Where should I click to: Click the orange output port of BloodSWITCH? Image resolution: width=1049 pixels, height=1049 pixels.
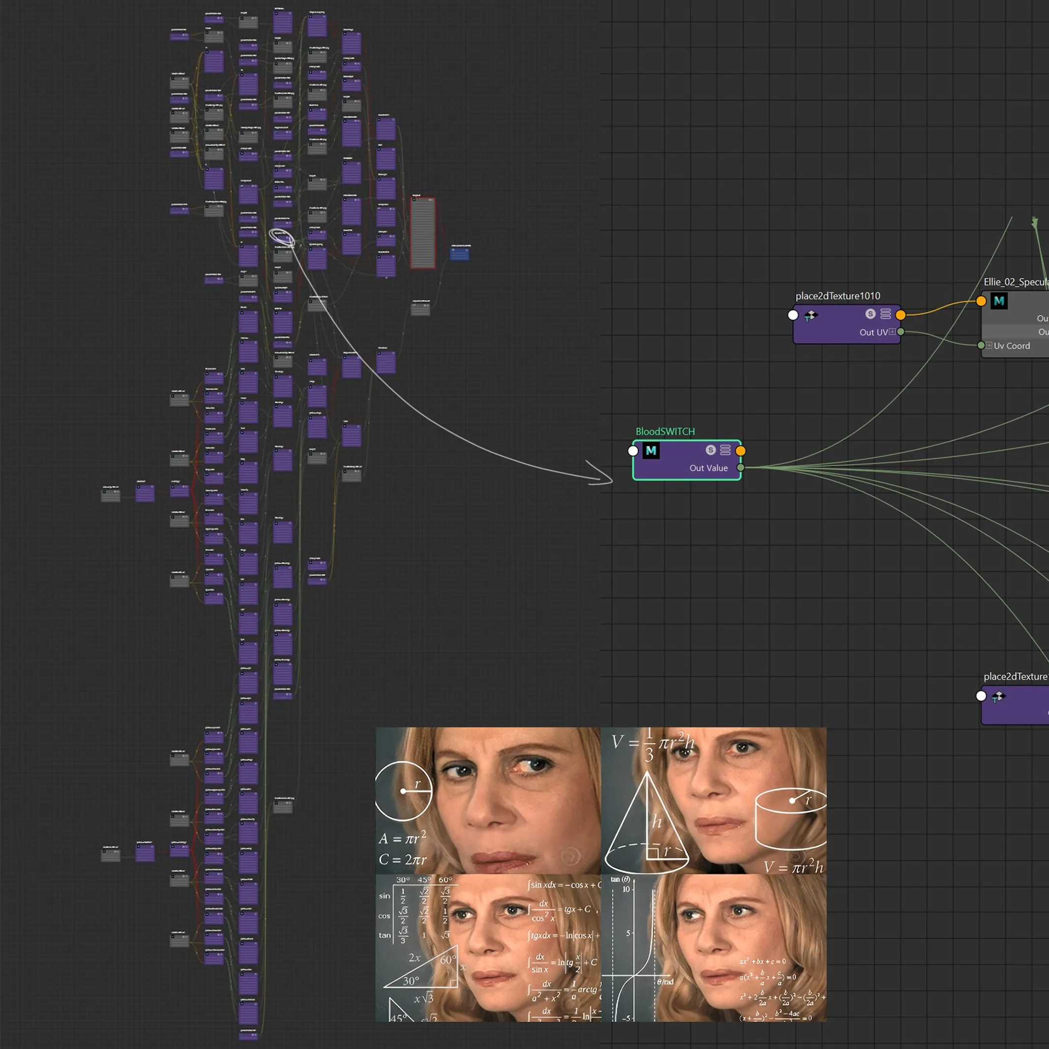click(x=741, y=450)
